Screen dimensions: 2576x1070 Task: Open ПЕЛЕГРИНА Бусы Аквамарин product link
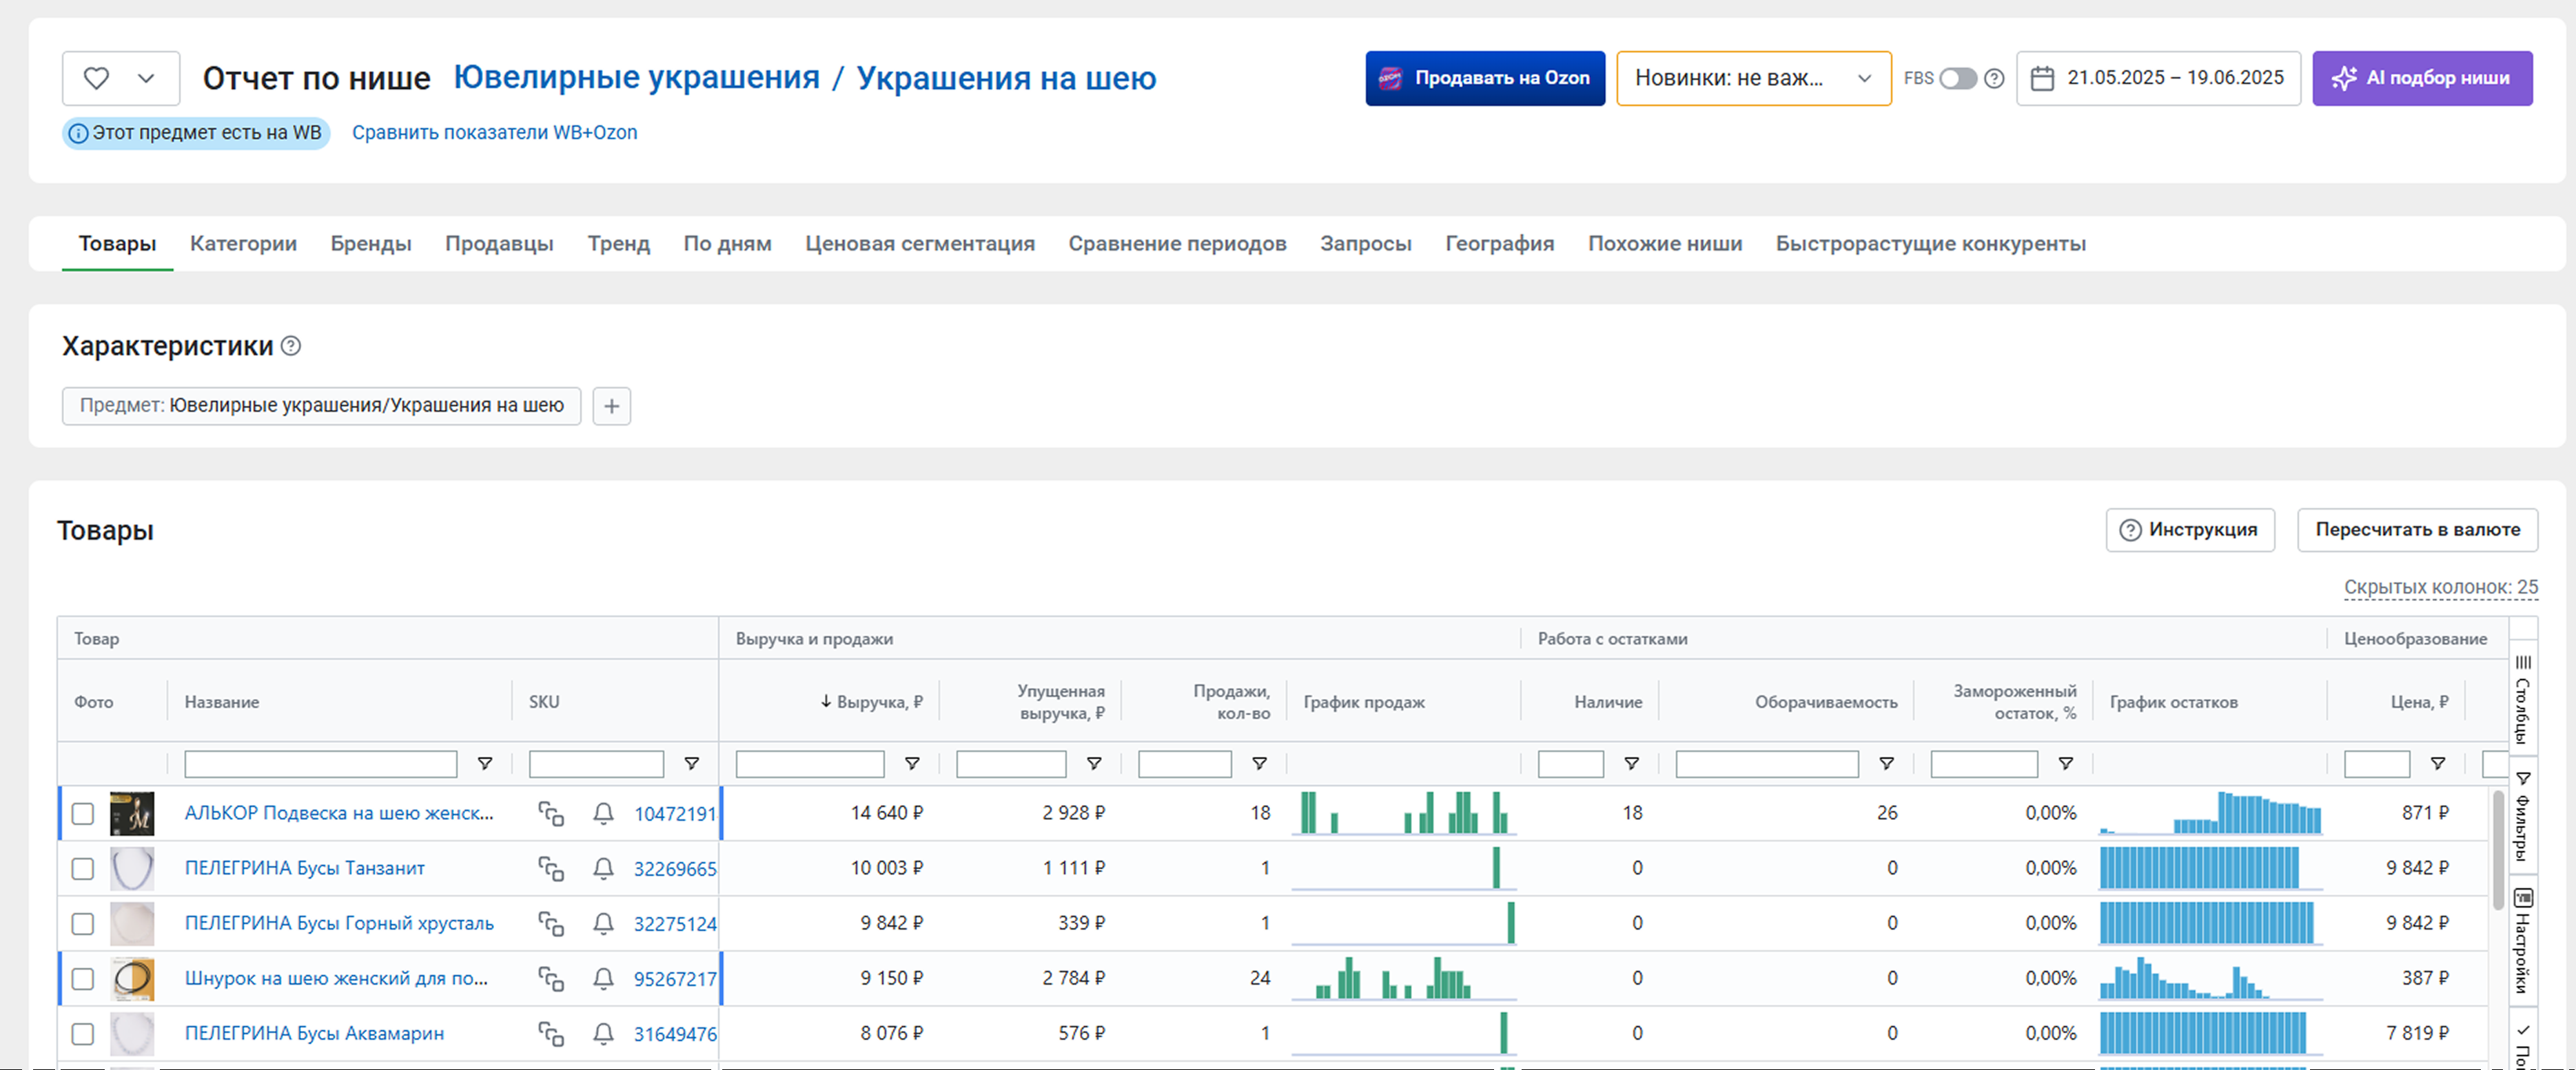point(314,1033)
